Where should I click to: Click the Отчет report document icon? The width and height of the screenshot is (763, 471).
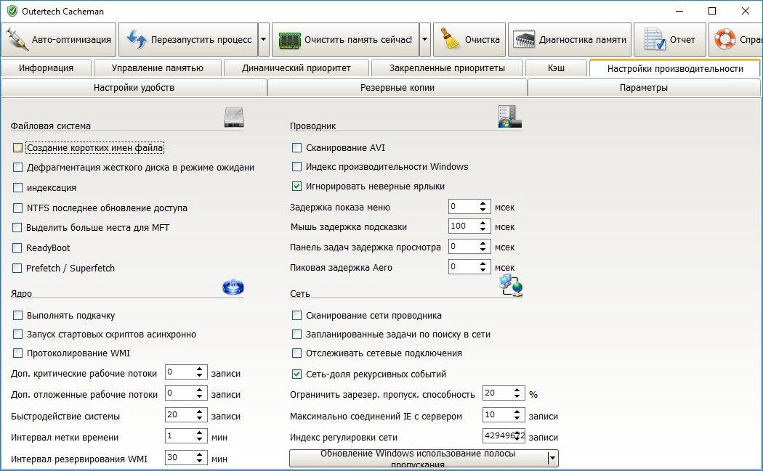pyautogui.click(x=655, y=39)
